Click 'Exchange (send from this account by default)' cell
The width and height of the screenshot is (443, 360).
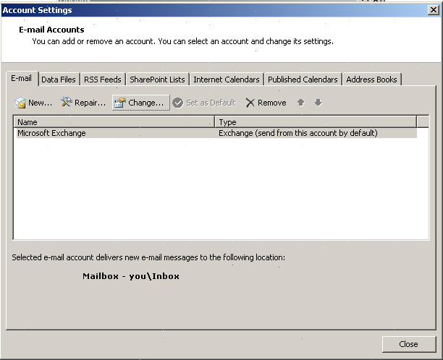(x=298, y=133)
